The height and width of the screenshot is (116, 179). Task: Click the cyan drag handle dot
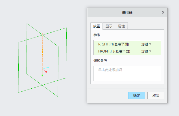48,67
